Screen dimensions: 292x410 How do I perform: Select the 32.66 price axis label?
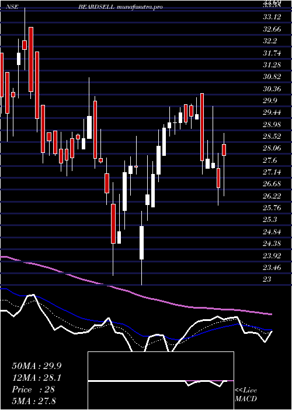coord(272,29)
